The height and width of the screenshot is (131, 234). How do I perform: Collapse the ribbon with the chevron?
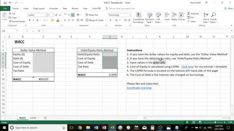[x=231, y=25]
